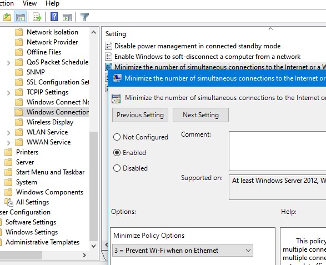Click the Next Setting button
Viewport: 326px width, 265px height.
[200, 115]
